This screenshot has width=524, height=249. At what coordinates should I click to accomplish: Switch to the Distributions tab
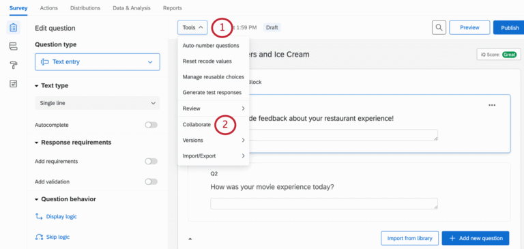click(x=85, y=8)
